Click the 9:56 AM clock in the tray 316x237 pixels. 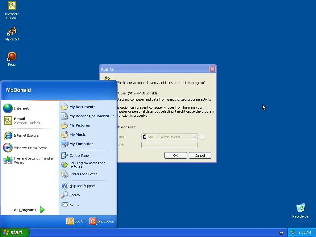(x=305, y=232)
